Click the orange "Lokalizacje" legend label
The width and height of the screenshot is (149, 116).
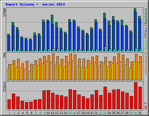pyautogui.click(x=146, y=65)
